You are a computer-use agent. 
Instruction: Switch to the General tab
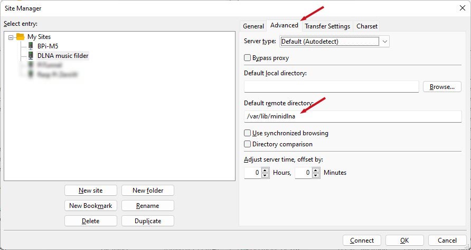pos(253,26)
